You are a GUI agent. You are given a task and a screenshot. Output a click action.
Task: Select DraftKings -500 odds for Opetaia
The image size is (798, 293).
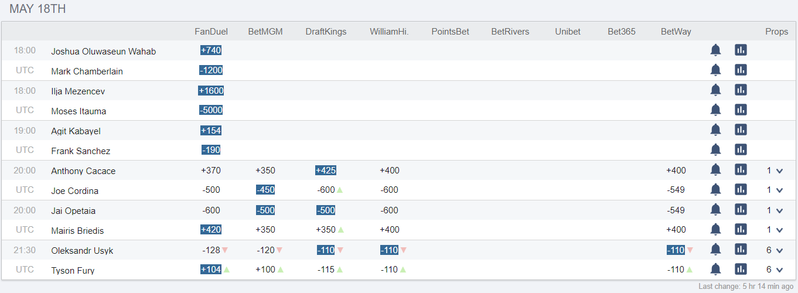point(326,210)
